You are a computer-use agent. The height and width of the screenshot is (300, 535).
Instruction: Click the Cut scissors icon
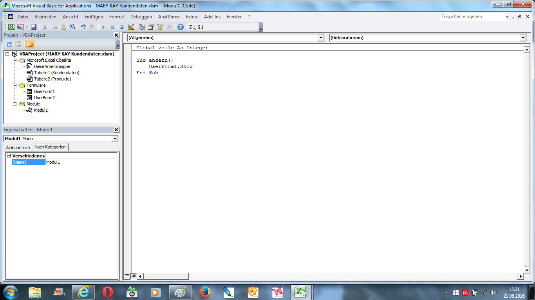coord(45,27)
